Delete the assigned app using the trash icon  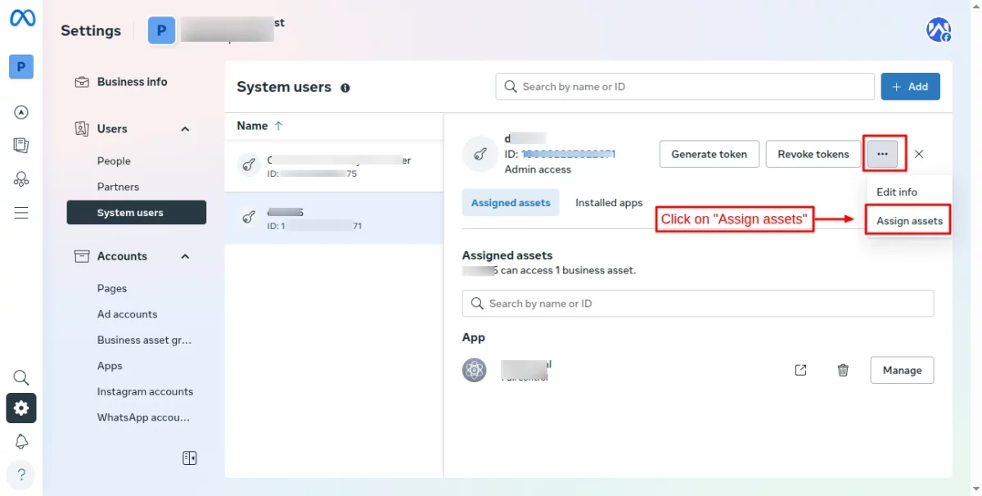(843, 370)
